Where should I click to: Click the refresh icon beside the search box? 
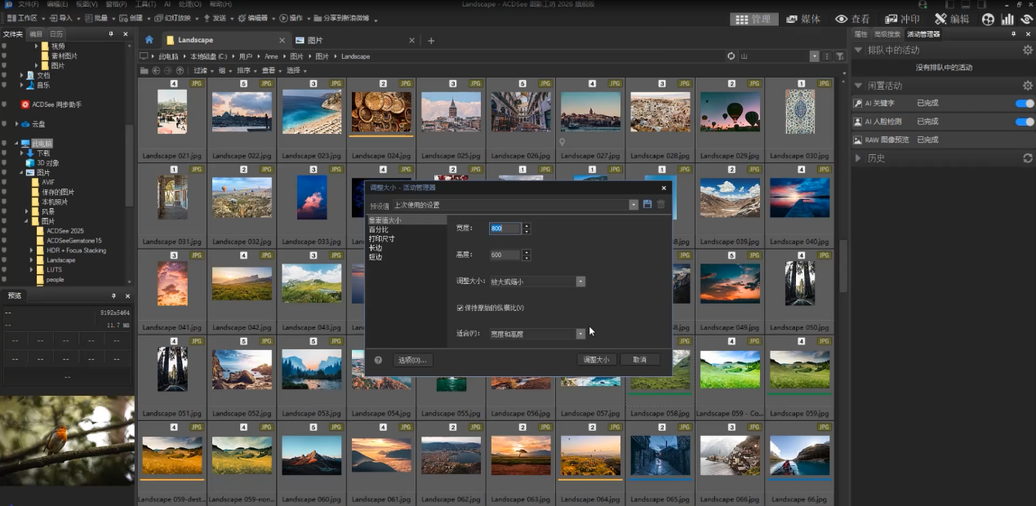731,56
